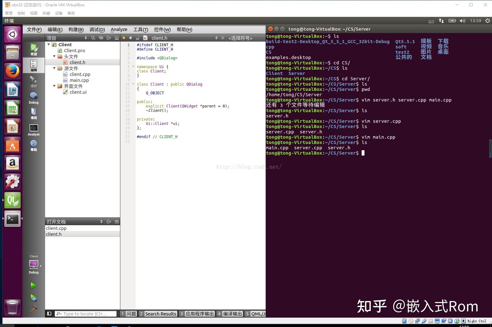Viewport: 492px width, 327px height.
Task: Toggle the file read-only lock icon
Action: [x=138, y=38]
